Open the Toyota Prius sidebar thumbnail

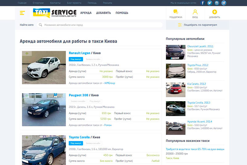click(x=176, y=71)
